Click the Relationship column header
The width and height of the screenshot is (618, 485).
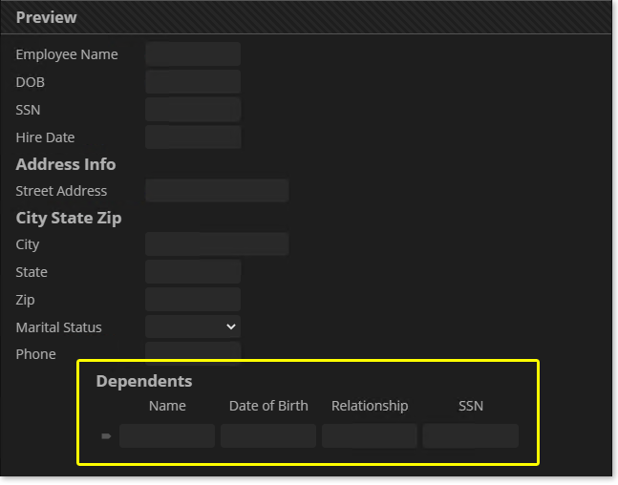[370, 406]
